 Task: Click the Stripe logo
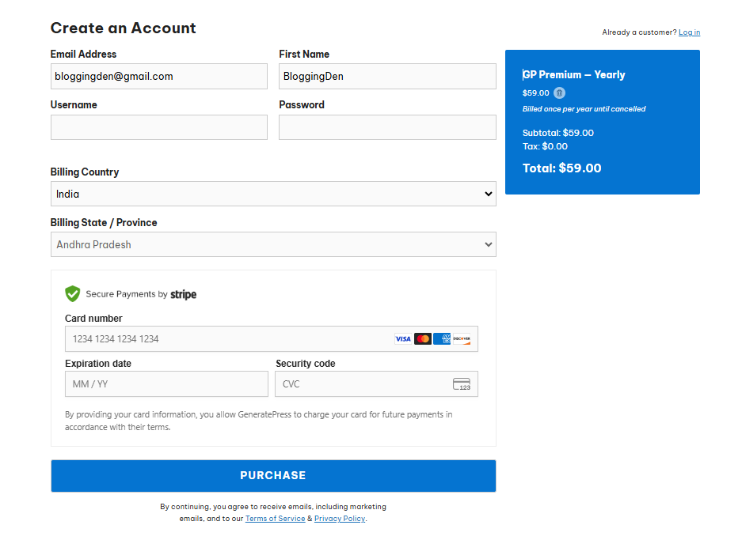pos(183,293)
